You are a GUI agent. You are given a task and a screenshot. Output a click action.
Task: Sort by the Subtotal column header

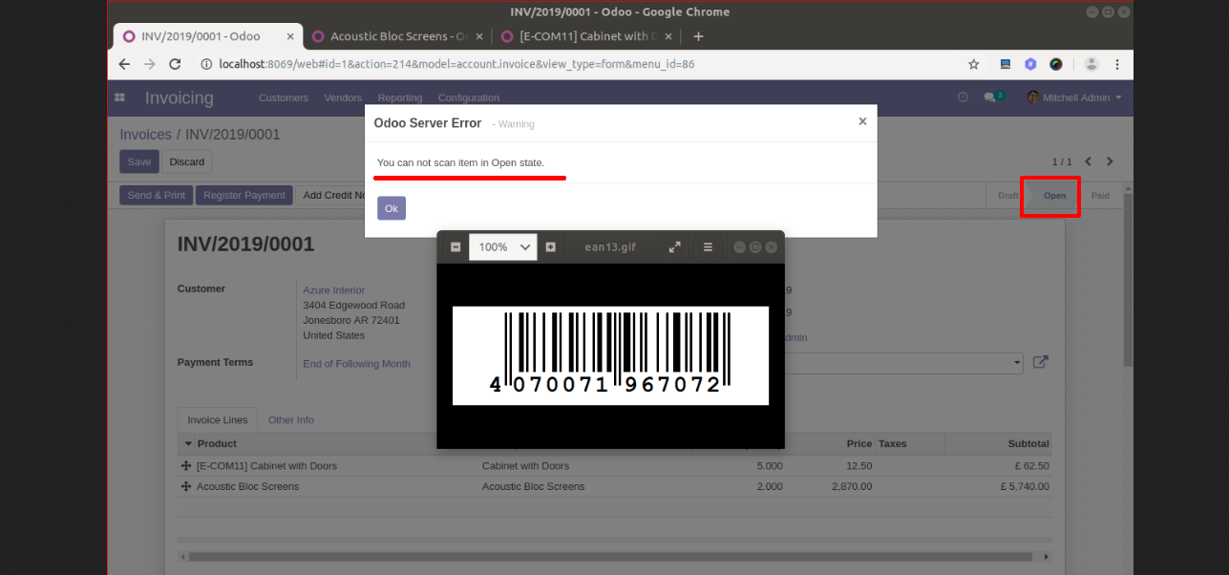[1028, 443]
